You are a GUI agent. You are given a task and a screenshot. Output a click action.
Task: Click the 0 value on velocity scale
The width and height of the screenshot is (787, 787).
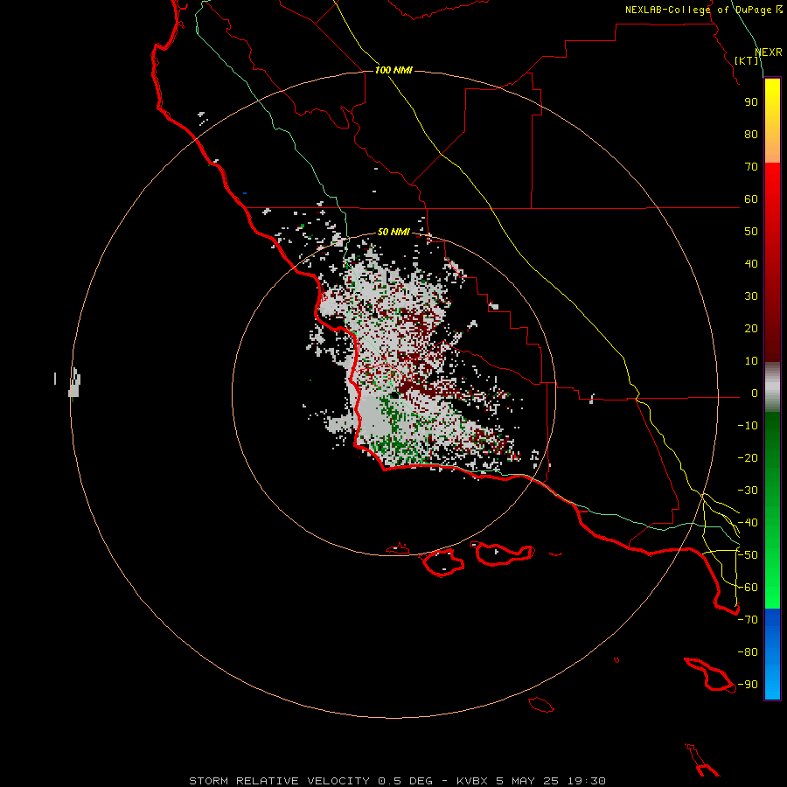click(x=755, y=393)
